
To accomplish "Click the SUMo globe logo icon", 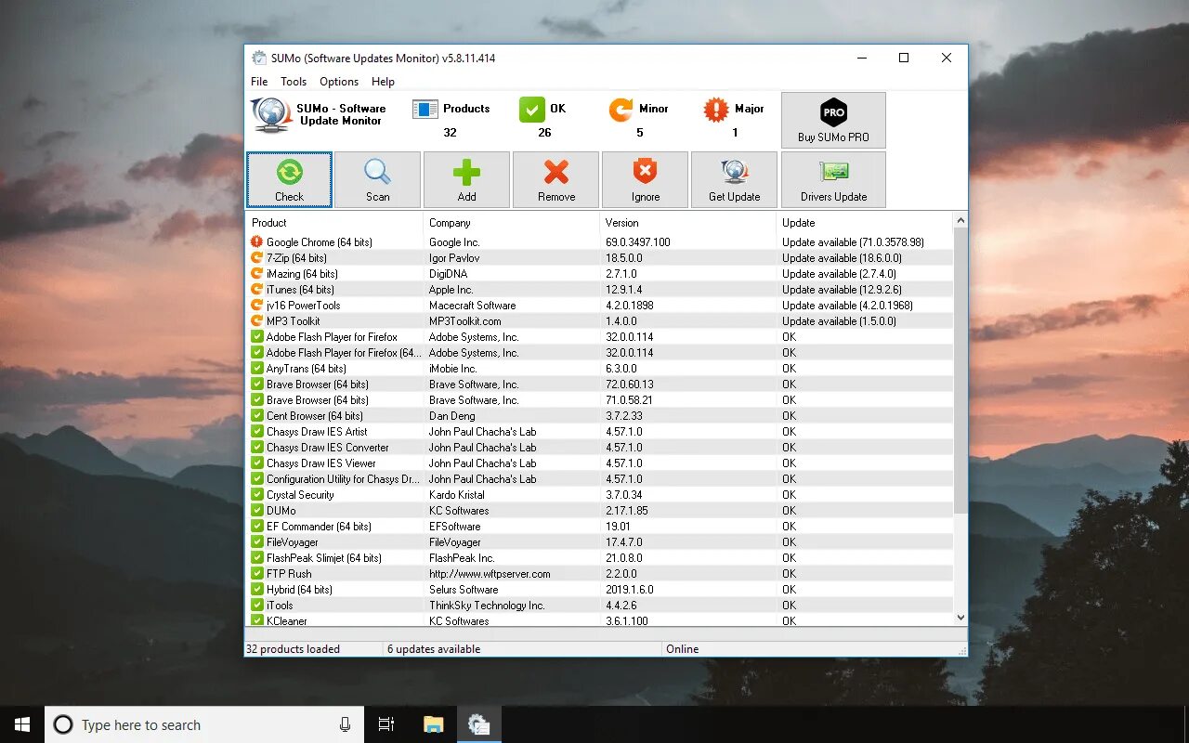I will coord(271,114).
